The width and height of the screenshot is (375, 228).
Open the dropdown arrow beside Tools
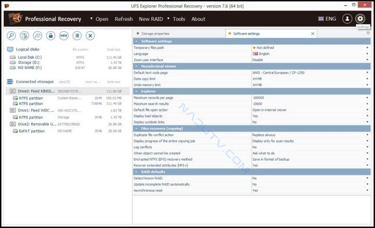coord(168,18)
